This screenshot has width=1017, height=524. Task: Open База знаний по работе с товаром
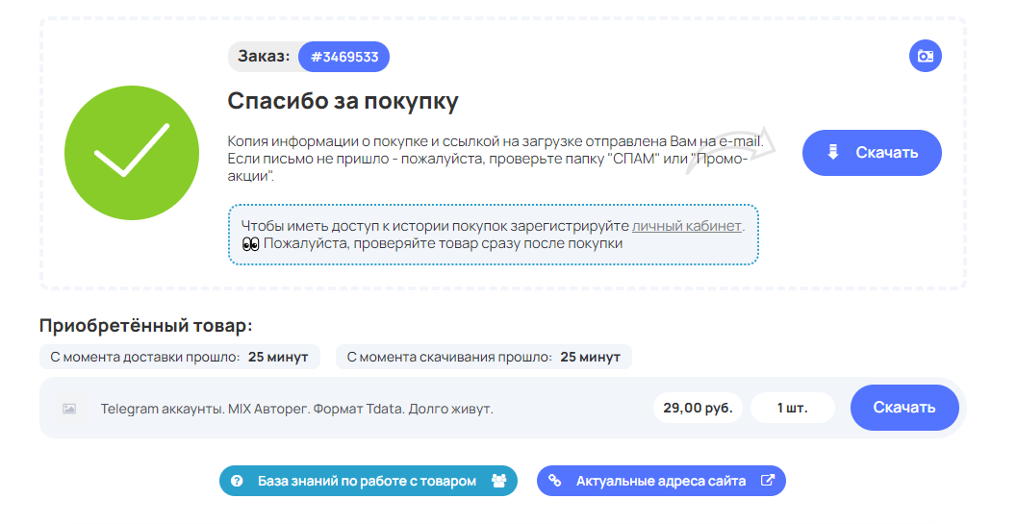click(x=369, y=481)
